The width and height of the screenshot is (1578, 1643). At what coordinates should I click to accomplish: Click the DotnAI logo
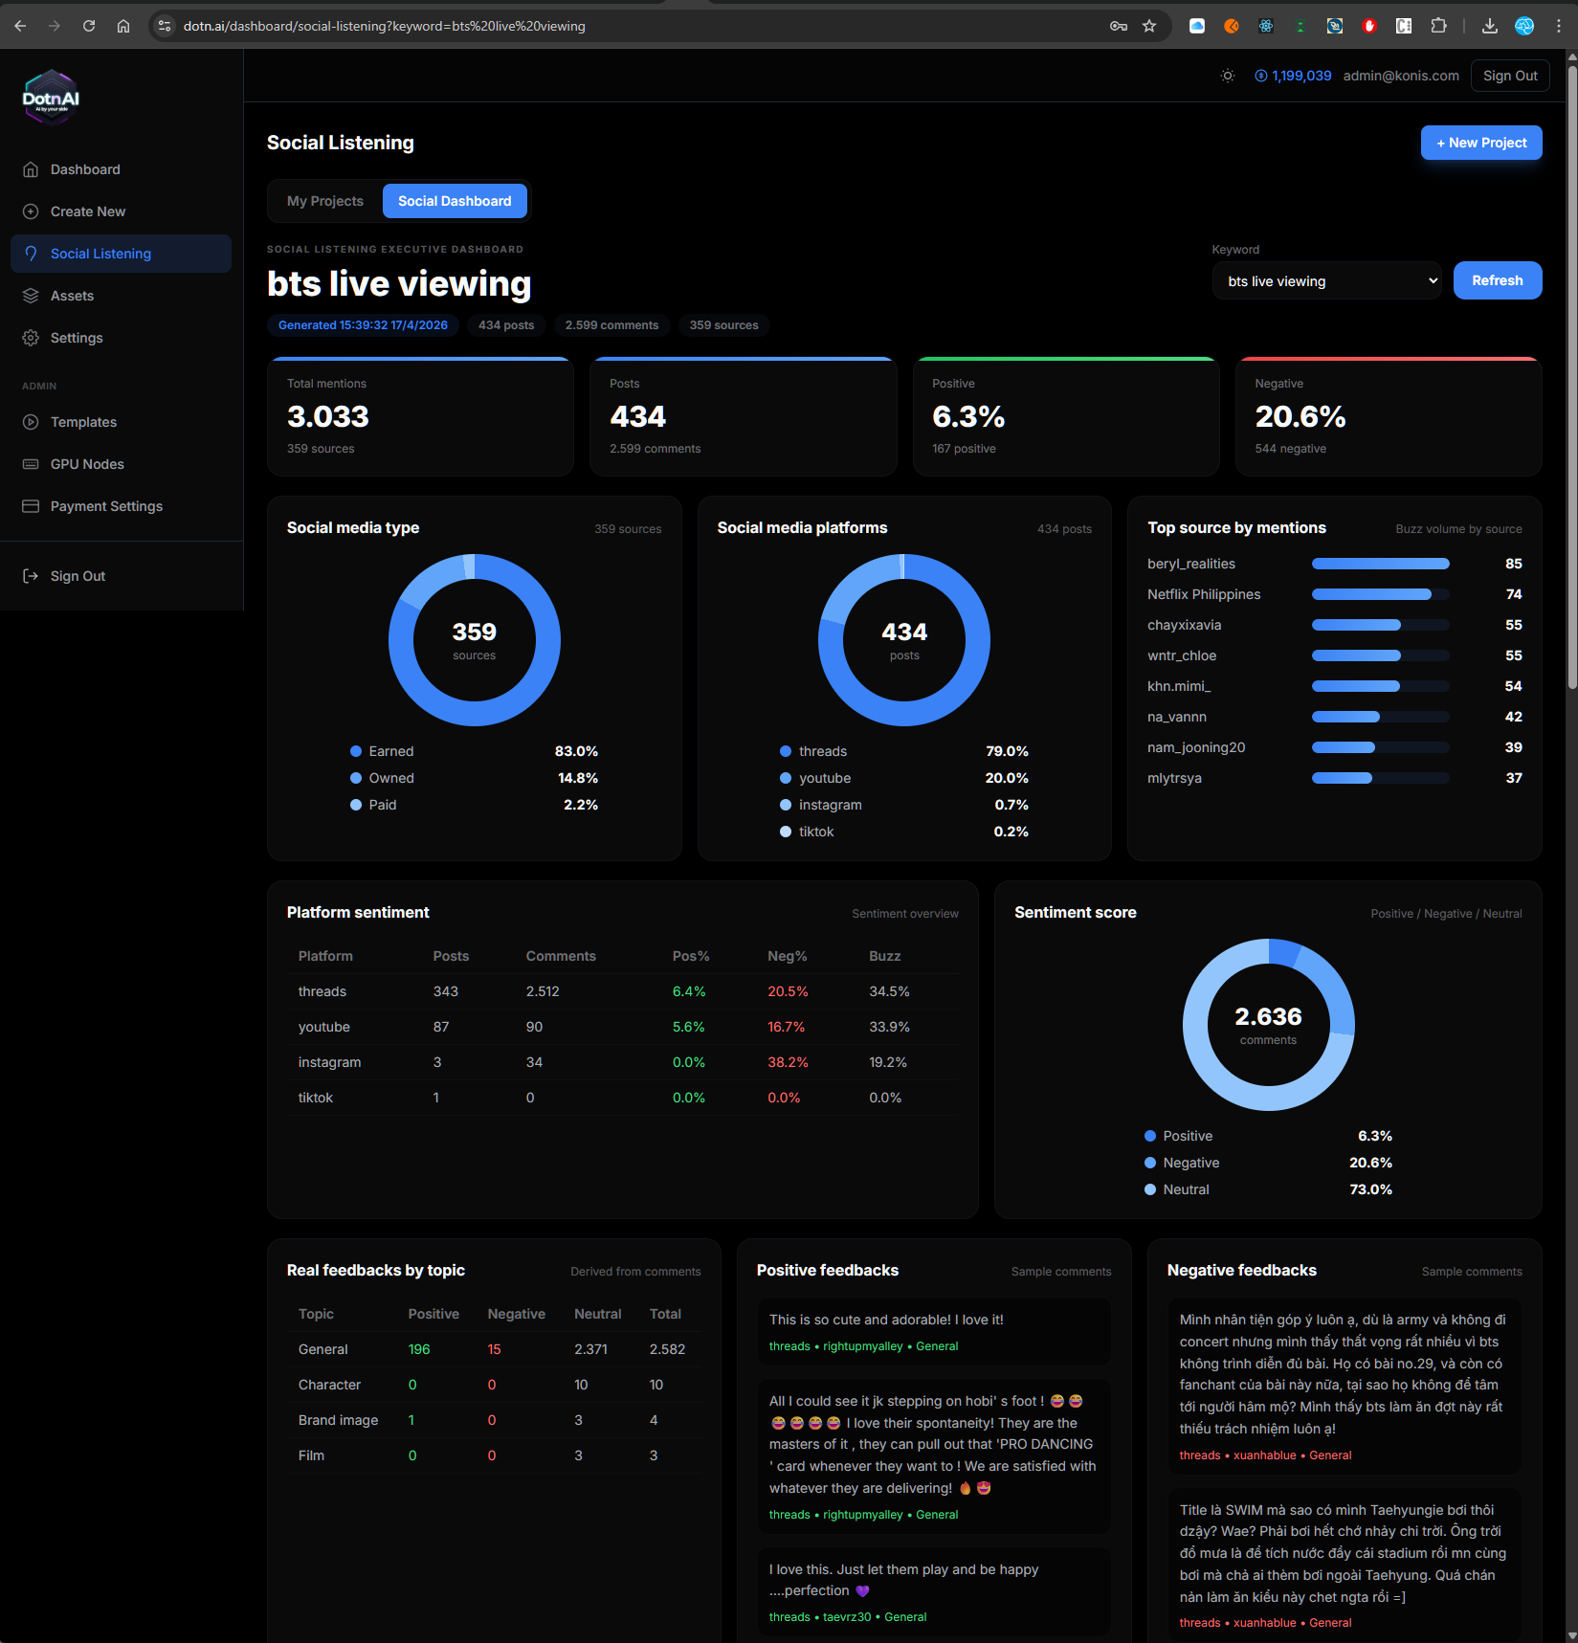pyautogui.click(x=51, y=98)
